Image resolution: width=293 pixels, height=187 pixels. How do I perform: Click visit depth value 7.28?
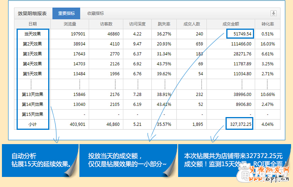137,94
